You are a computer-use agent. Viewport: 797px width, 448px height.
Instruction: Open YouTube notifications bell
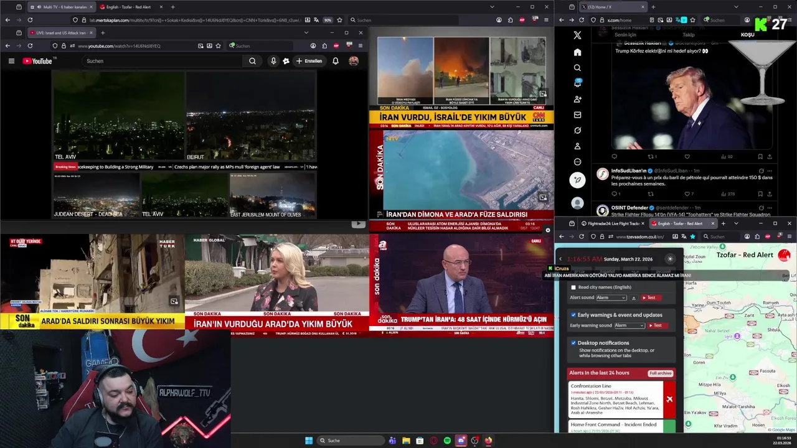pyautogui.click(x=336, y=61)
